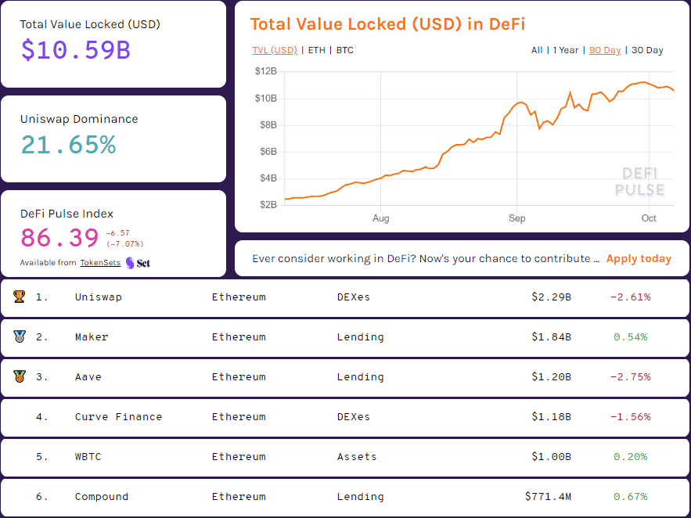Viewport: 691px width, 518px height.
Task: Click the bronze medal icon beside Aave
Action: [20, 377]
